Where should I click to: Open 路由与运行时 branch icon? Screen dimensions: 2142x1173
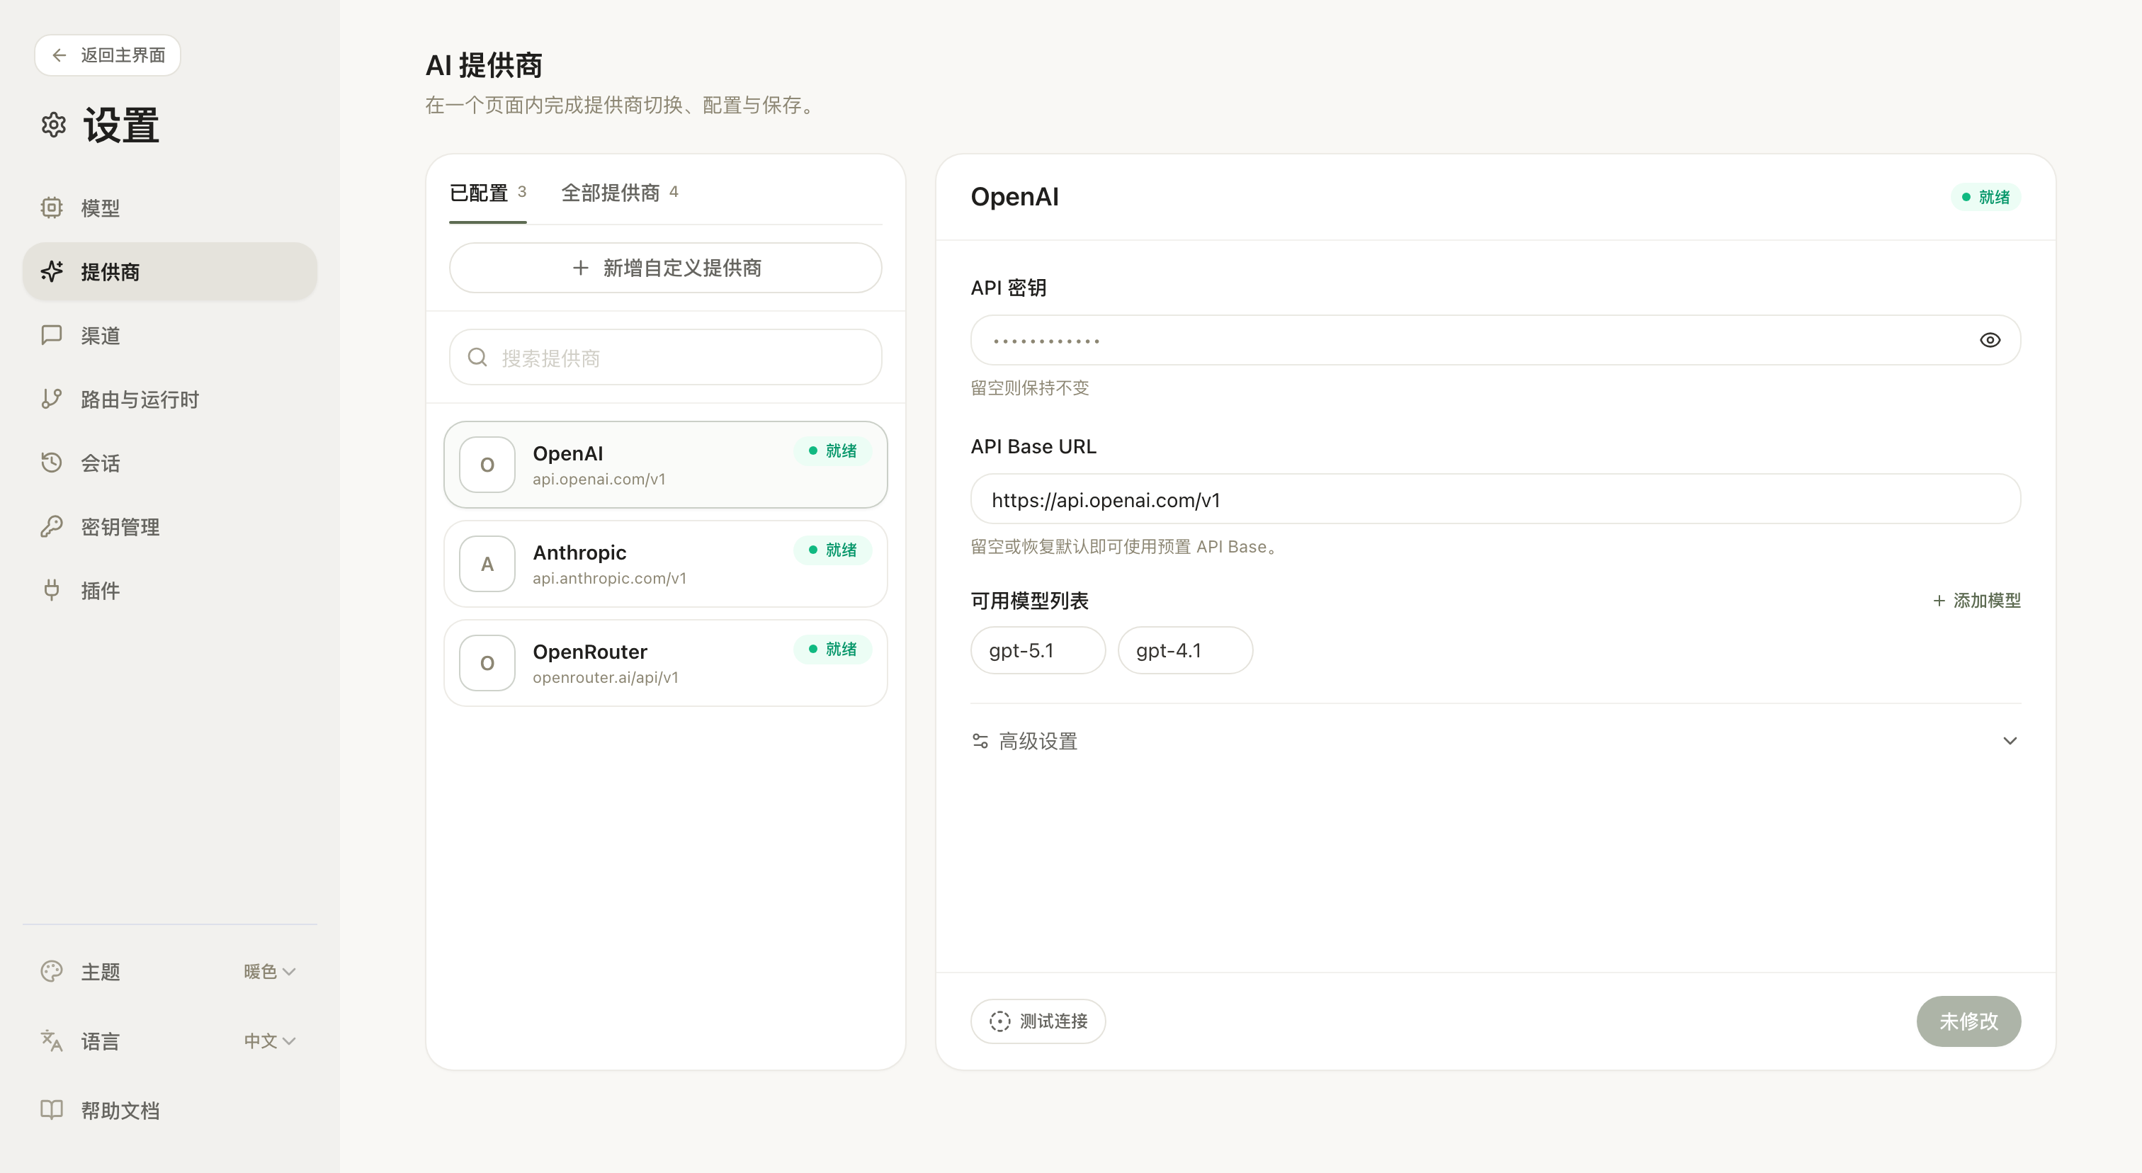[x=52, y=399]
